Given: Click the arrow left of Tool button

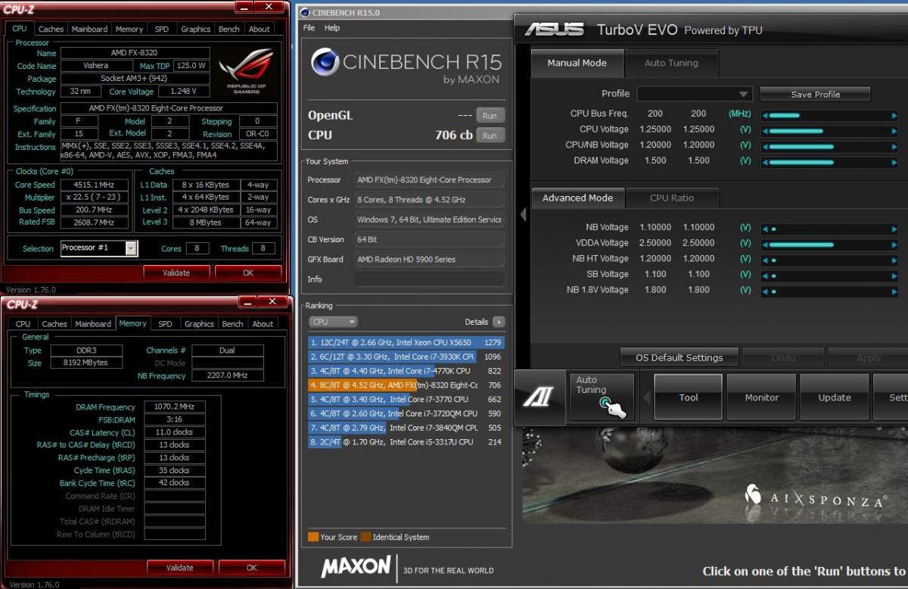Looking at the screenshot, I should click(x=647, y=397).
